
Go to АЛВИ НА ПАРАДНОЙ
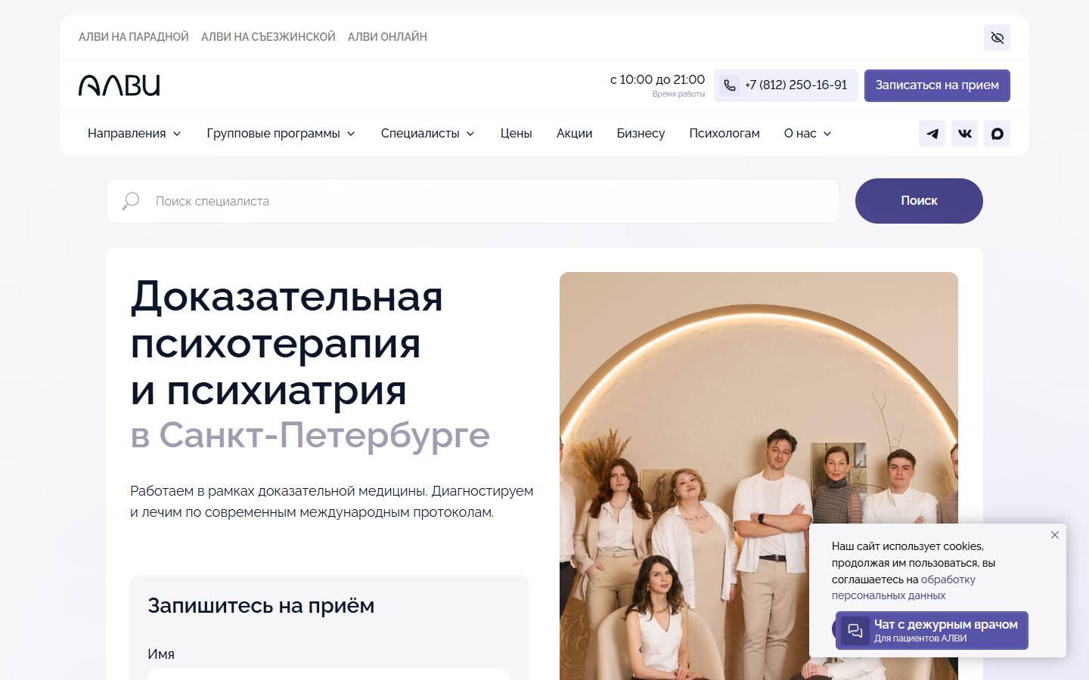(134, 37)
